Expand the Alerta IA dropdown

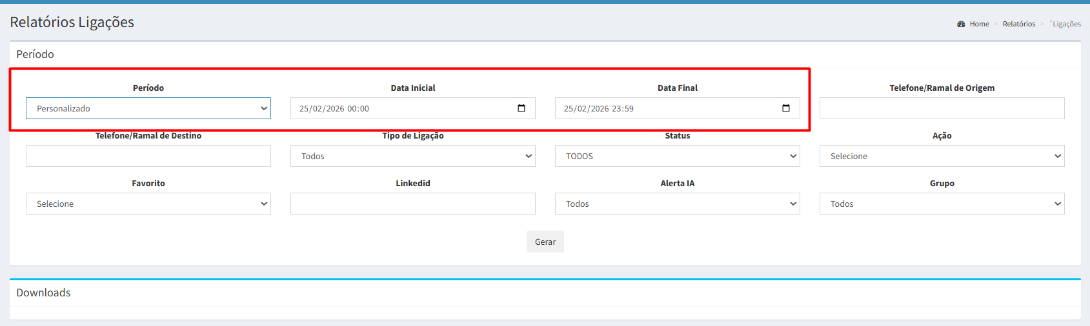coord(677,204)
